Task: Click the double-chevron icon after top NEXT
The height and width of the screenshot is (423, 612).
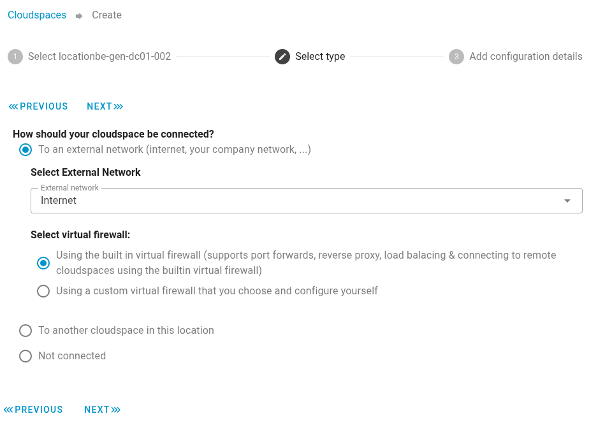Action: pyautogui.click(x=118, y=106)
